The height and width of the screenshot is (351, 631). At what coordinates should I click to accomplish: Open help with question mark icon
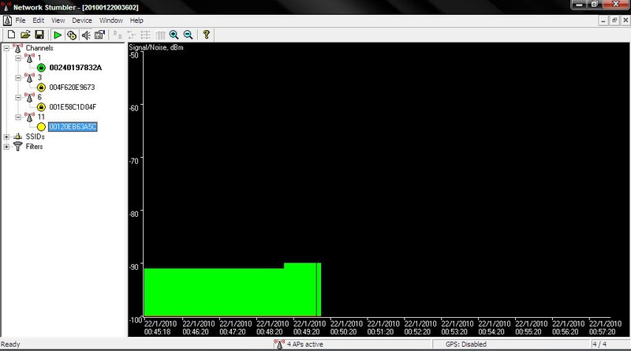click(x=206, y=35)
